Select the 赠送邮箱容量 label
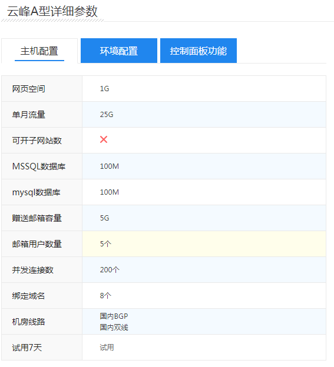 click(x=37, y=218)
